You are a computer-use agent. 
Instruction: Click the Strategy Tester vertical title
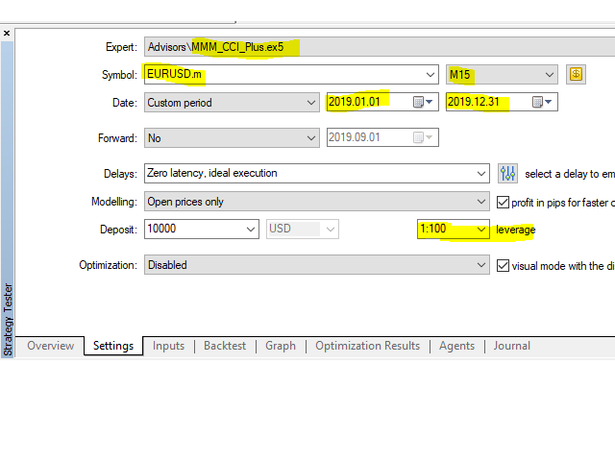click(8, 320)
